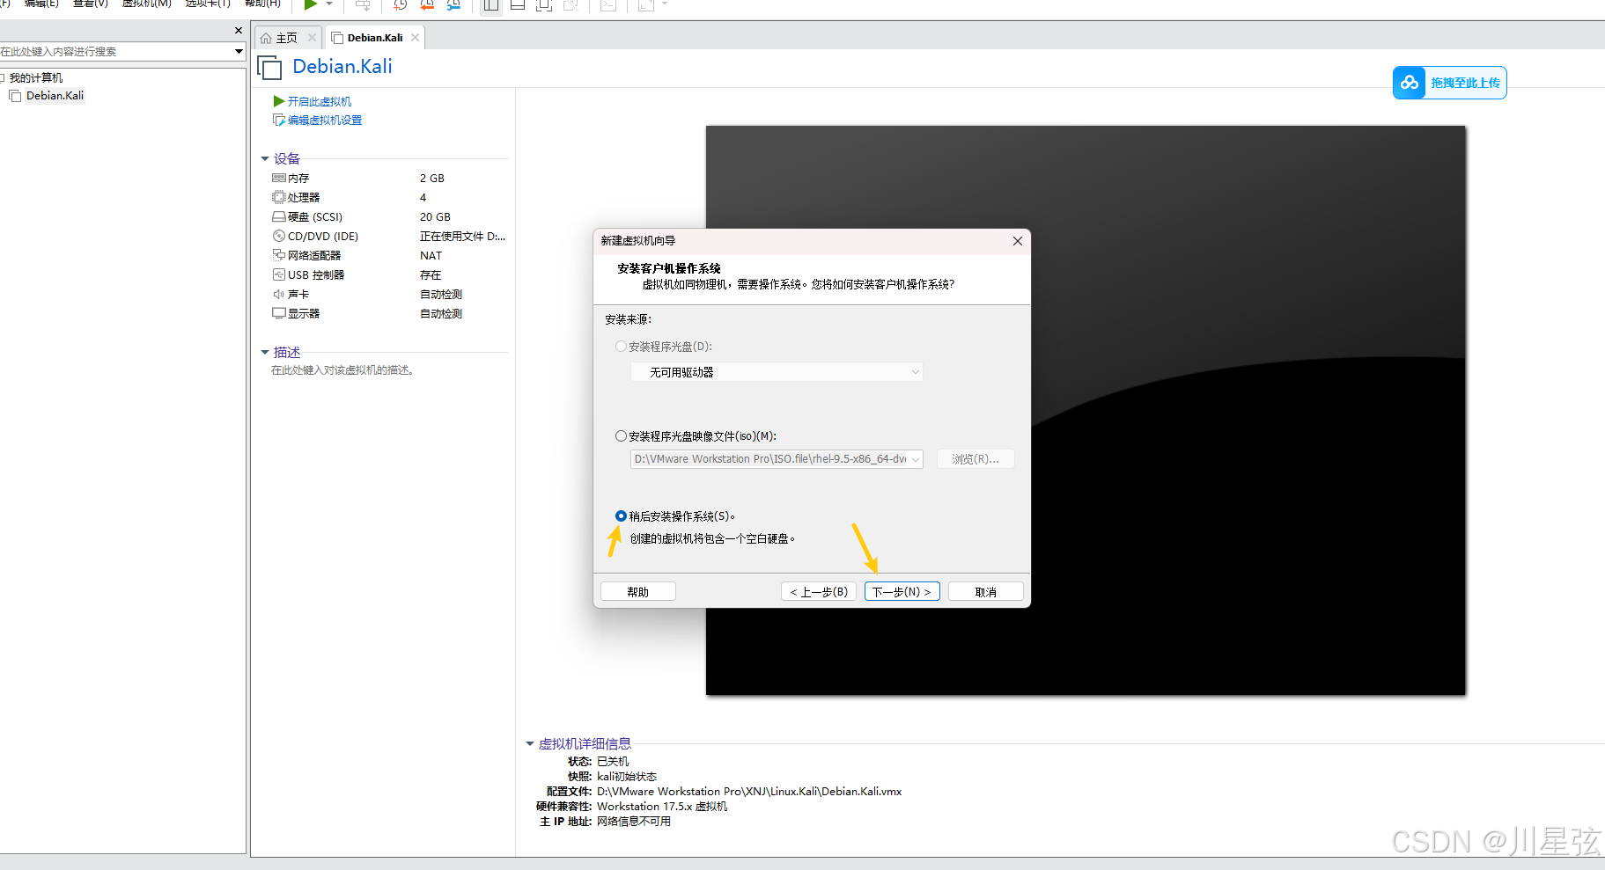Click the 已关机 status text
1605x870 pixels.
click(x=613, y=762)
